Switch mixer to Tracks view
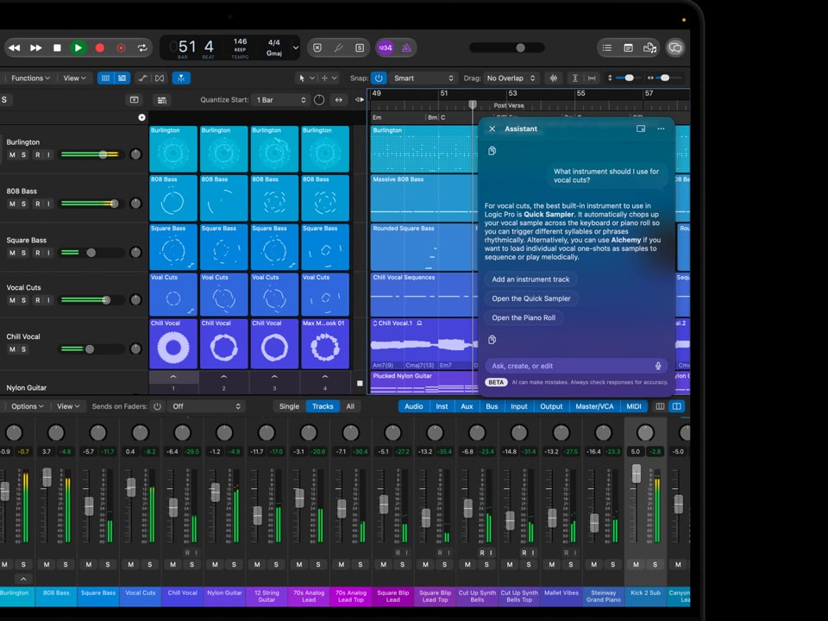The image size is (828, 621). click(x=323, y=406)
